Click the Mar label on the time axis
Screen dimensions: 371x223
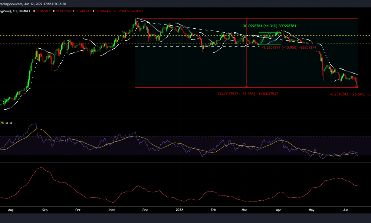[x=244, y=210]
